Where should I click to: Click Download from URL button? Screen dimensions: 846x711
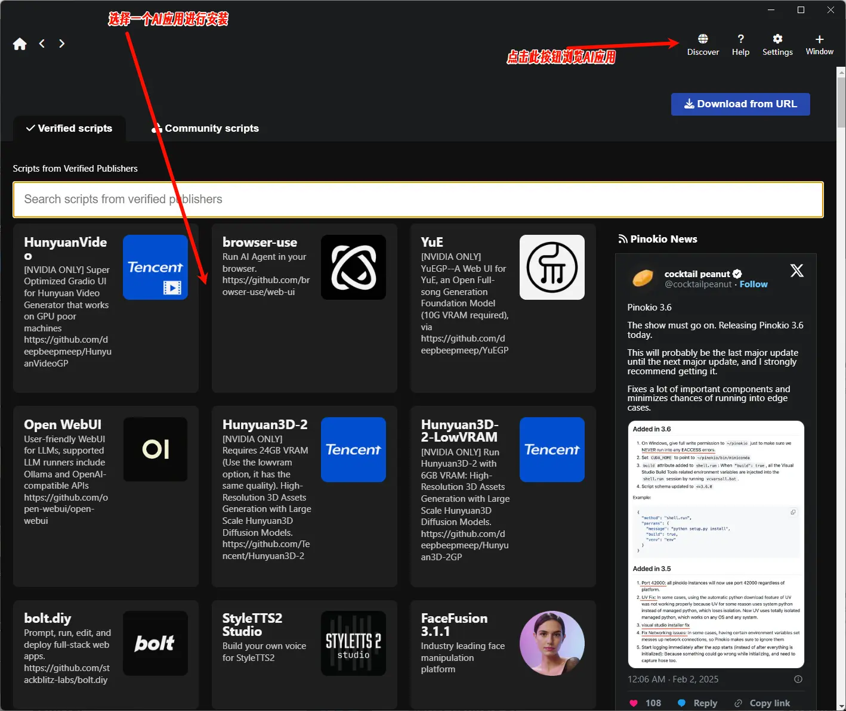click(740, 104)
